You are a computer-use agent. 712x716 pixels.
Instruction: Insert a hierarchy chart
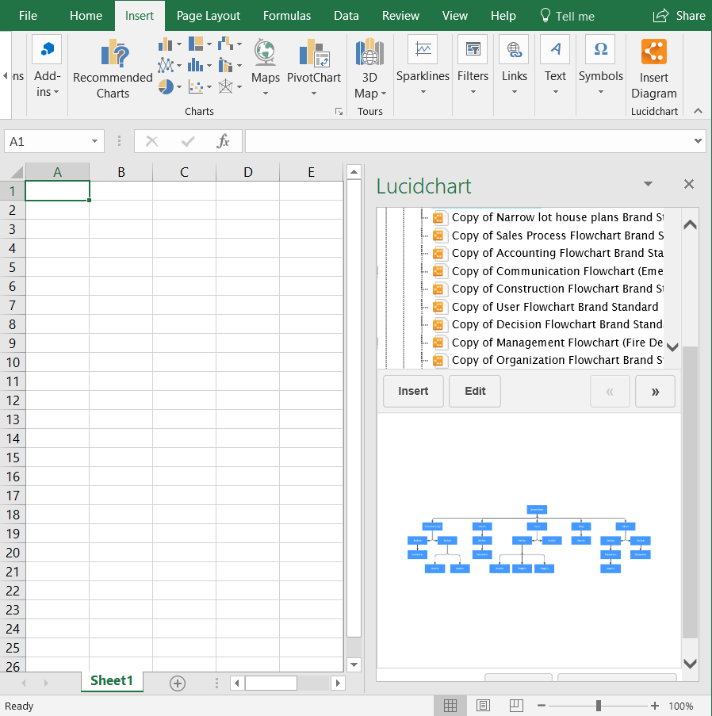coord(200,44)
